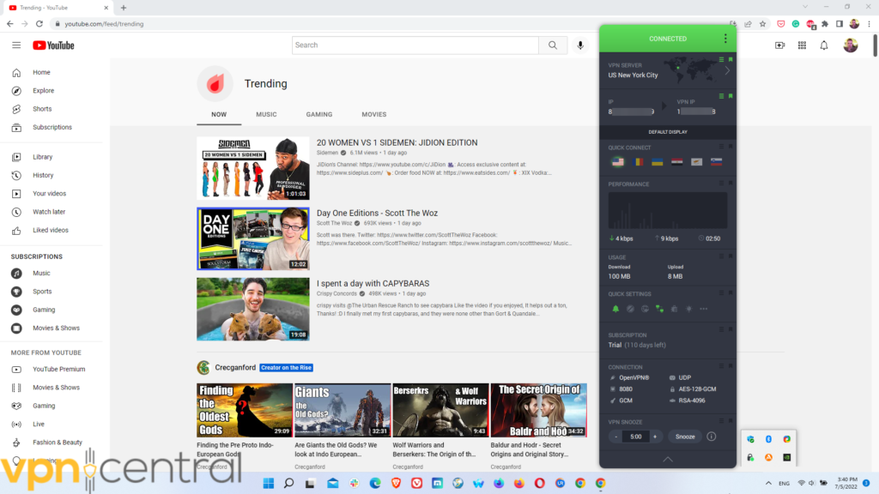Toggle the bookmark on IP tile
The height and width of the screenshot is (494, 879).
(730, 95)
